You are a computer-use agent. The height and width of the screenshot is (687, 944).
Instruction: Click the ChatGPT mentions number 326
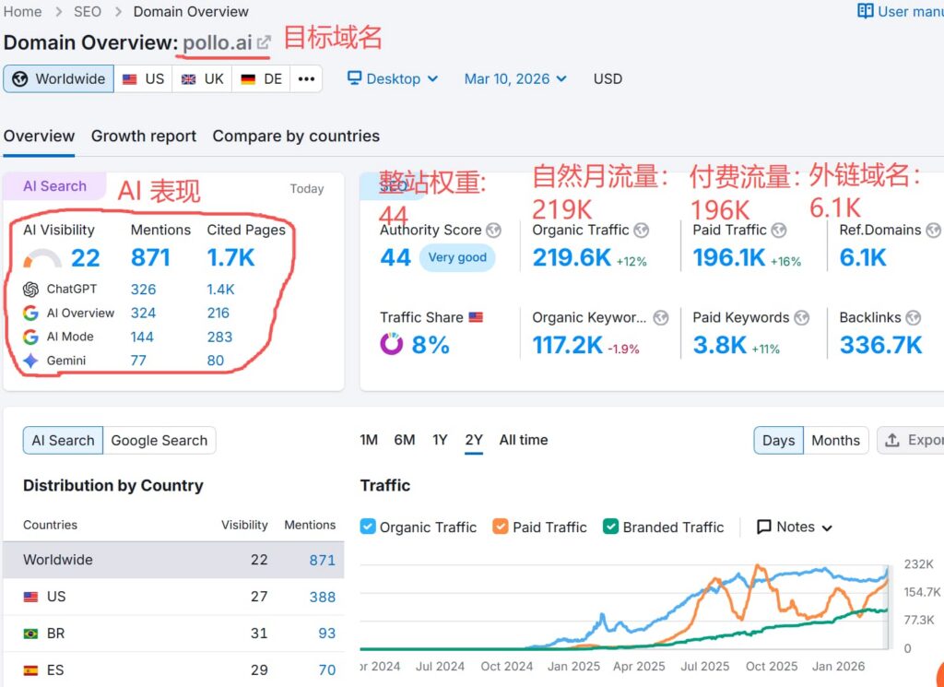tap(143, 289)
